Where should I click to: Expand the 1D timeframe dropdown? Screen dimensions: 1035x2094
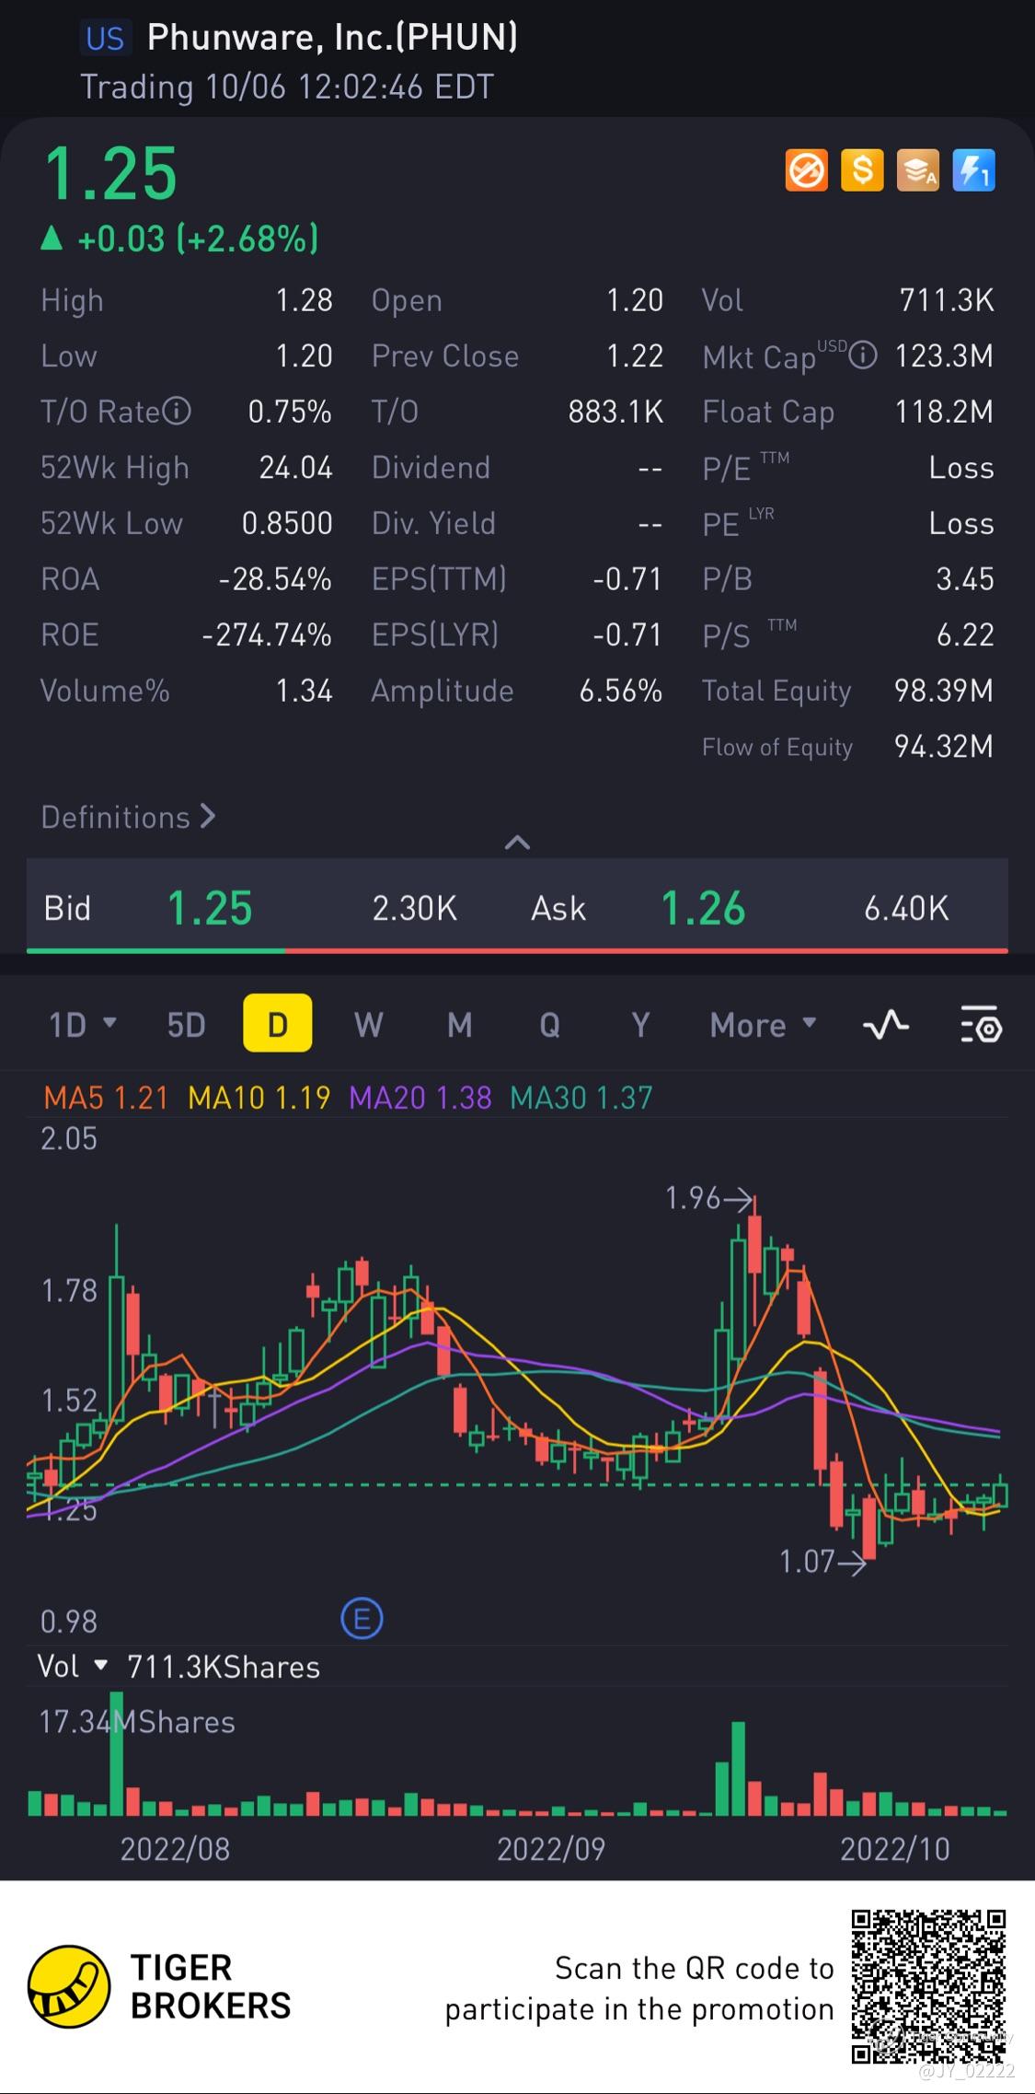pyautogui.click(x=83, y=1024)
